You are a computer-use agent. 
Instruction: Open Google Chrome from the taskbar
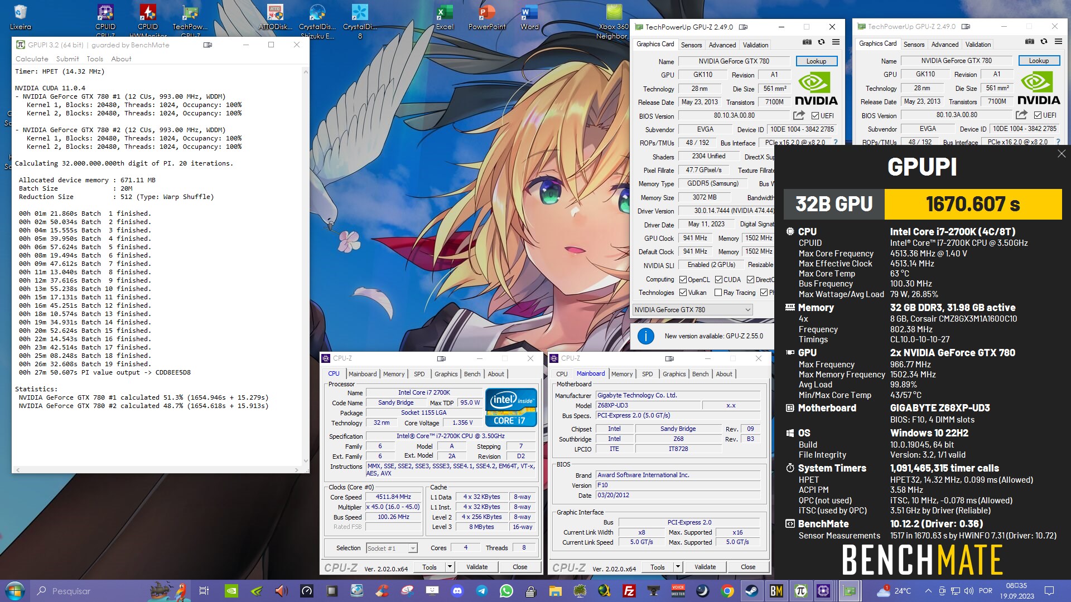pos(727,591)
